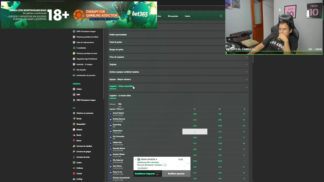Collapse Jugador - Le harán falta header
Screen dimensions: 324x182
pos(178,97)
